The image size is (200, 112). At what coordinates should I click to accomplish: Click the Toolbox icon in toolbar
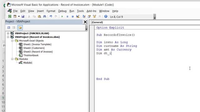[100, 16]
